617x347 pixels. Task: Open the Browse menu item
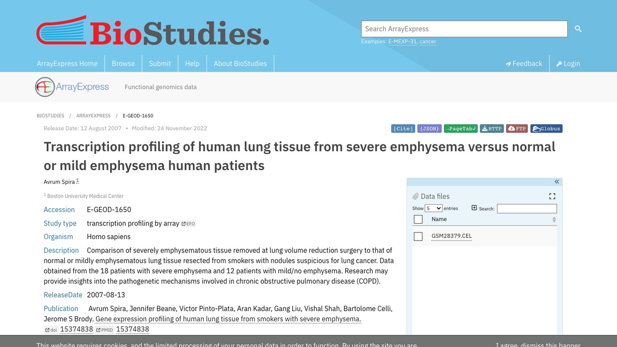[123, 64]
